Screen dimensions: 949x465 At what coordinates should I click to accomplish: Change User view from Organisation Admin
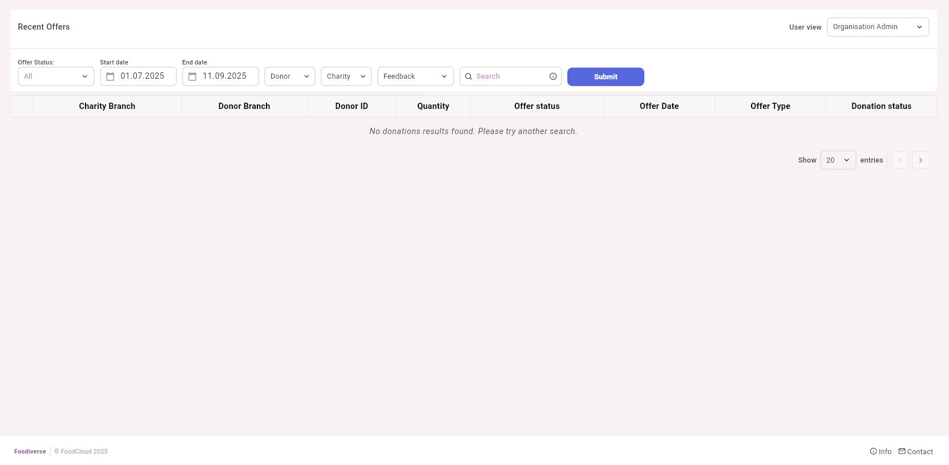coord(877,27)
